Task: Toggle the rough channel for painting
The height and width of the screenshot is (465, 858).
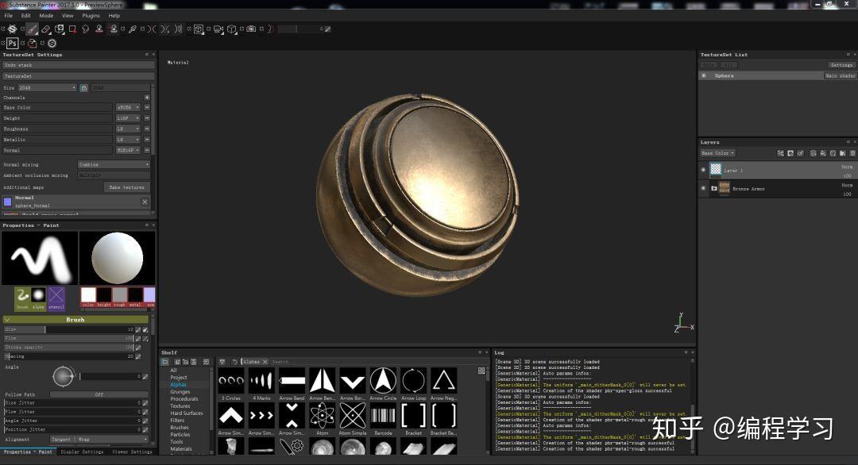Action: click(x=120, y=297)
